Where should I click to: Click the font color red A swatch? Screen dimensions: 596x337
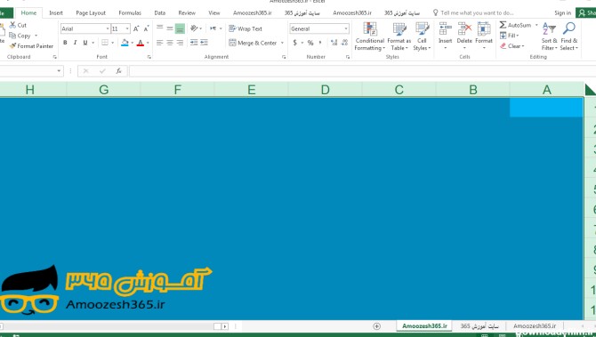coord(141,43)
